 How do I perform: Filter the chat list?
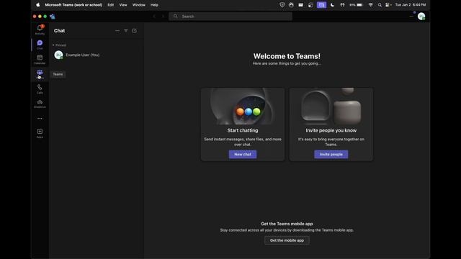pos(126,30)
